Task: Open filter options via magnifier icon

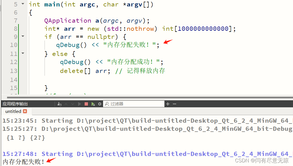Action: (x=107, y=104)
